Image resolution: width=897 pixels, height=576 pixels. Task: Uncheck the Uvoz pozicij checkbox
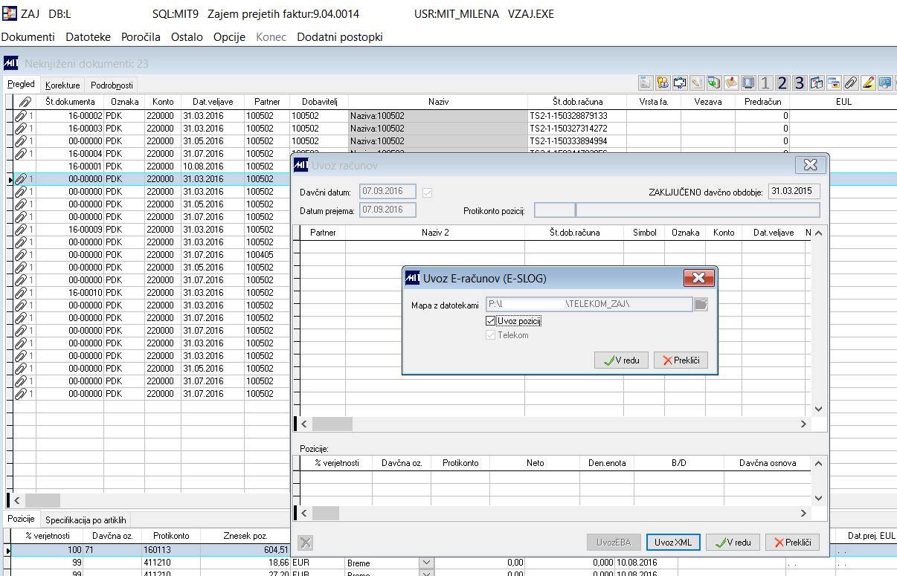pos(490,321)
